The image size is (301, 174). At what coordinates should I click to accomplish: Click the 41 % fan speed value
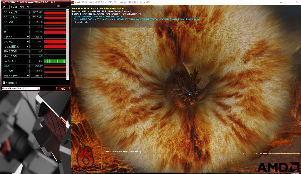click(x=37, y=27)
